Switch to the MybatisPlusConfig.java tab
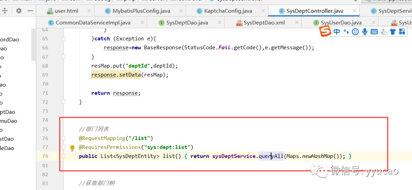 141,11
